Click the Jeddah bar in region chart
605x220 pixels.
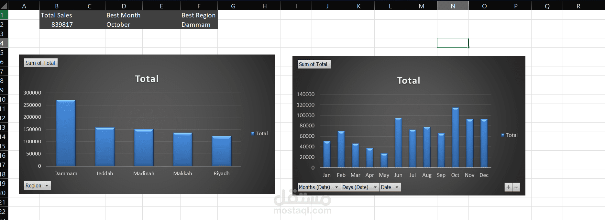105,147
